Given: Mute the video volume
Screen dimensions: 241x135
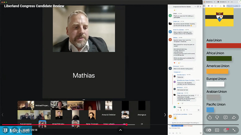Looking at the screenshot, I should (x=15, y=130).
